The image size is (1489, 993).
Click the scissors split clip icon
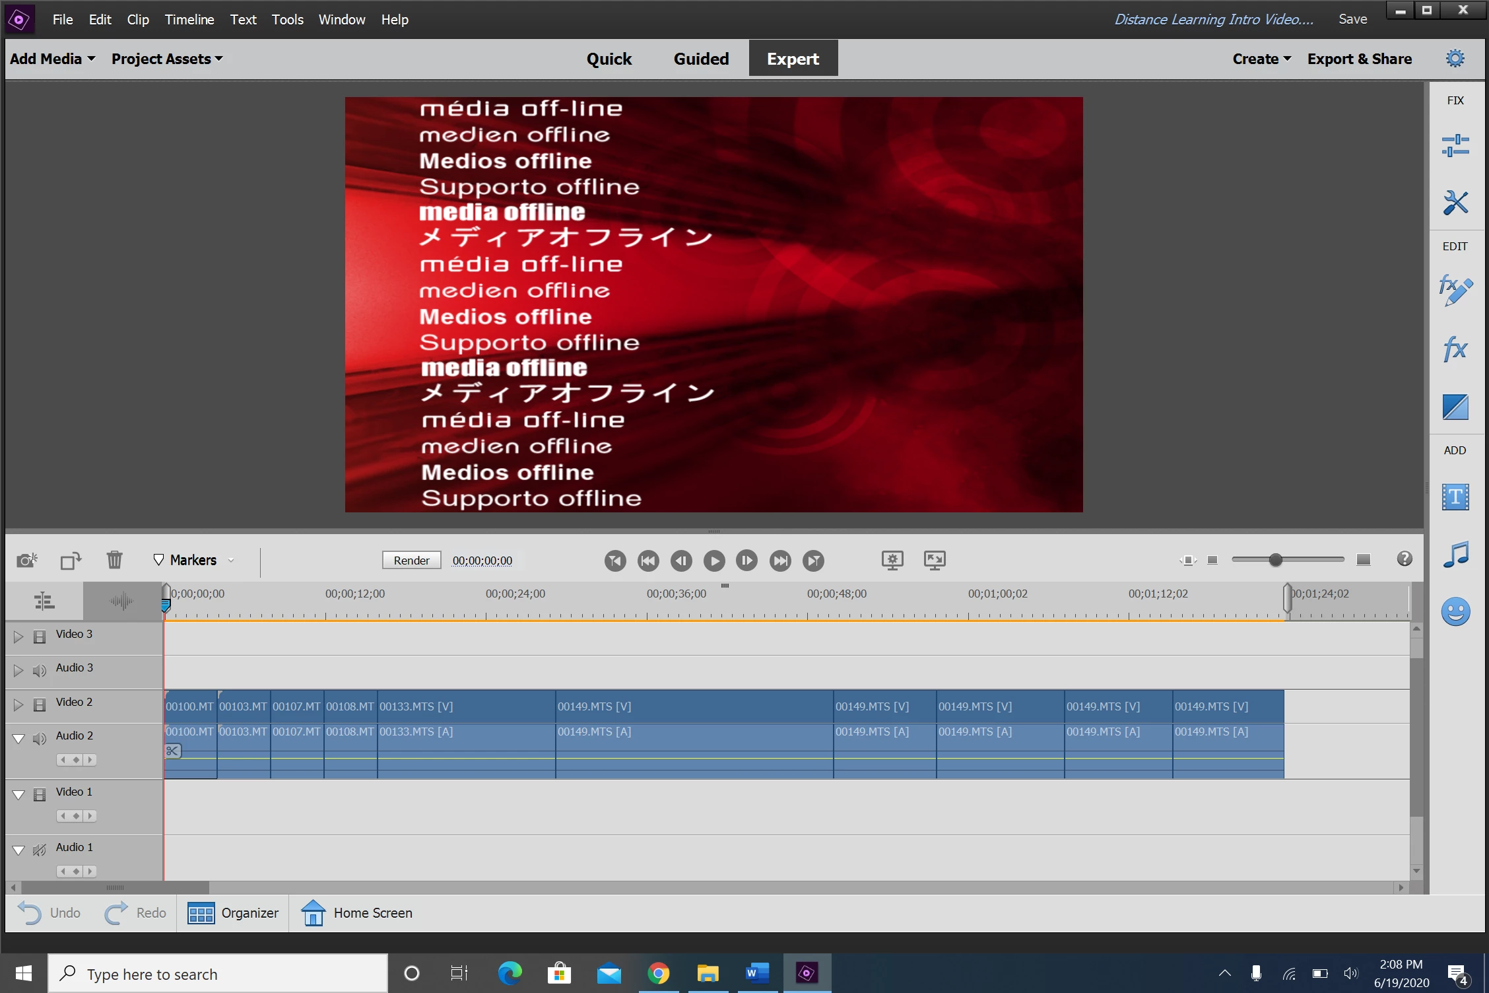click(x=172, y=751)
